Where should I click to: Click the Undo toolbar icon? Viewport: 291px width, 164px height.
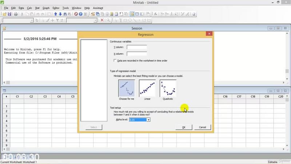pyautogui.click(x=38, y=14)
